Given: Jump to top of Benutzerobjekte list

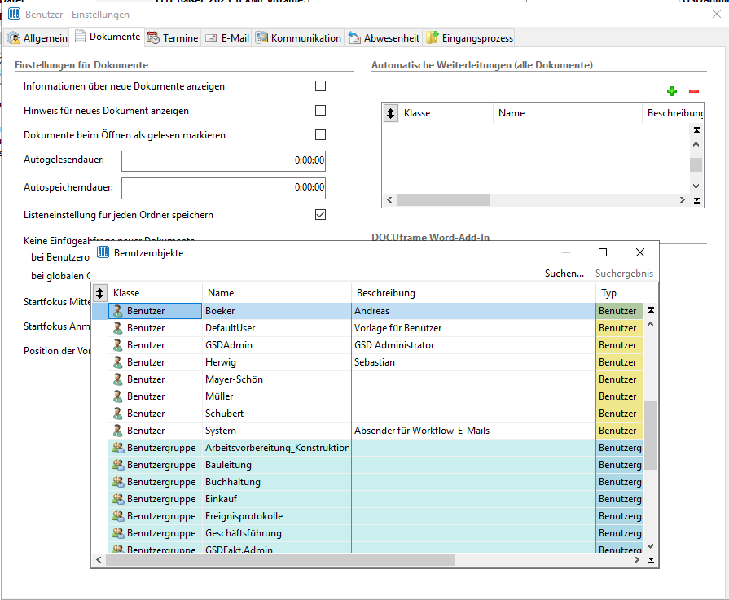Looking at the screenshot, I should point(651,310).
